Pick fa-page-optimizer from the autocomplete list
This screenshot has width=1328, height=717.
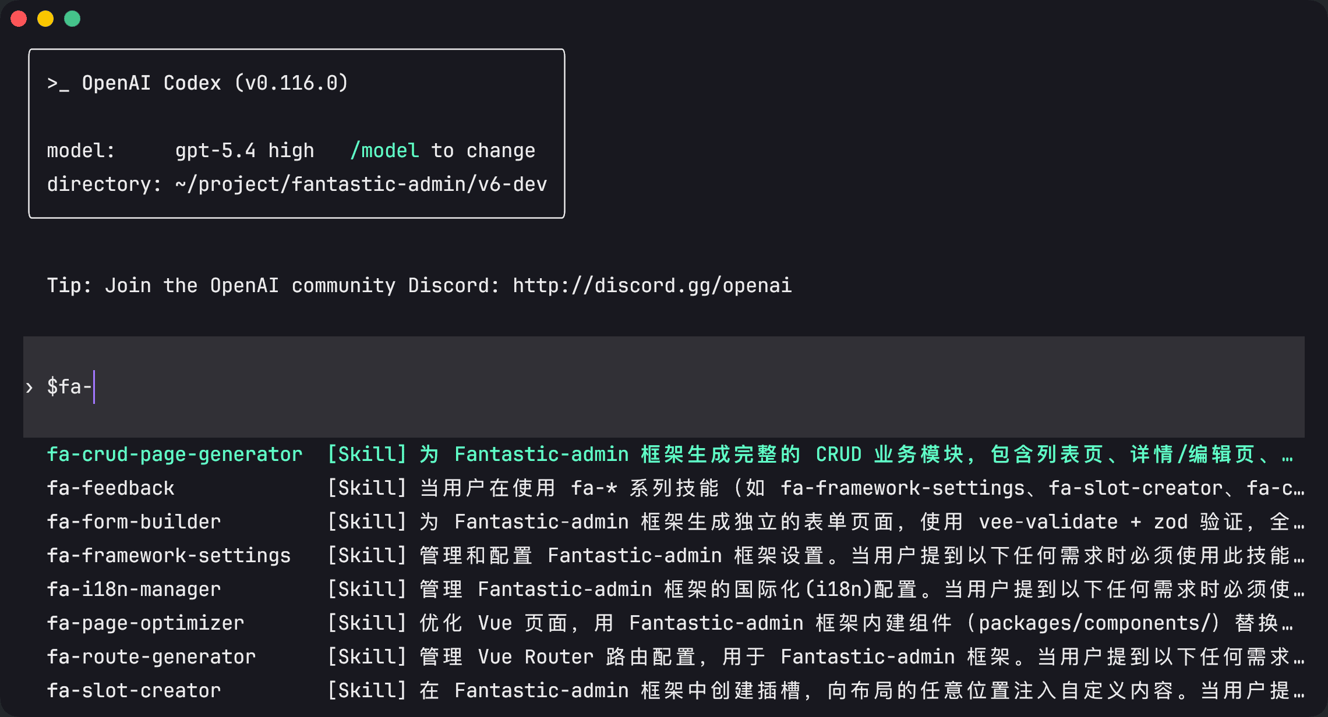pyautogui.click(x=146, y=623)
